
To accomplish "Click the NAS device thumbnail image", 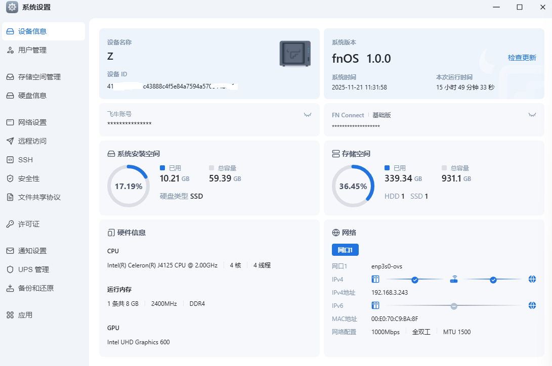I will 295,54.
